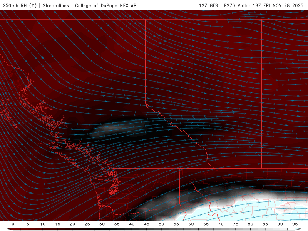Click the '80' tick label on the color scale
Viewport: 308px width, 231px height.
[251, 224]
